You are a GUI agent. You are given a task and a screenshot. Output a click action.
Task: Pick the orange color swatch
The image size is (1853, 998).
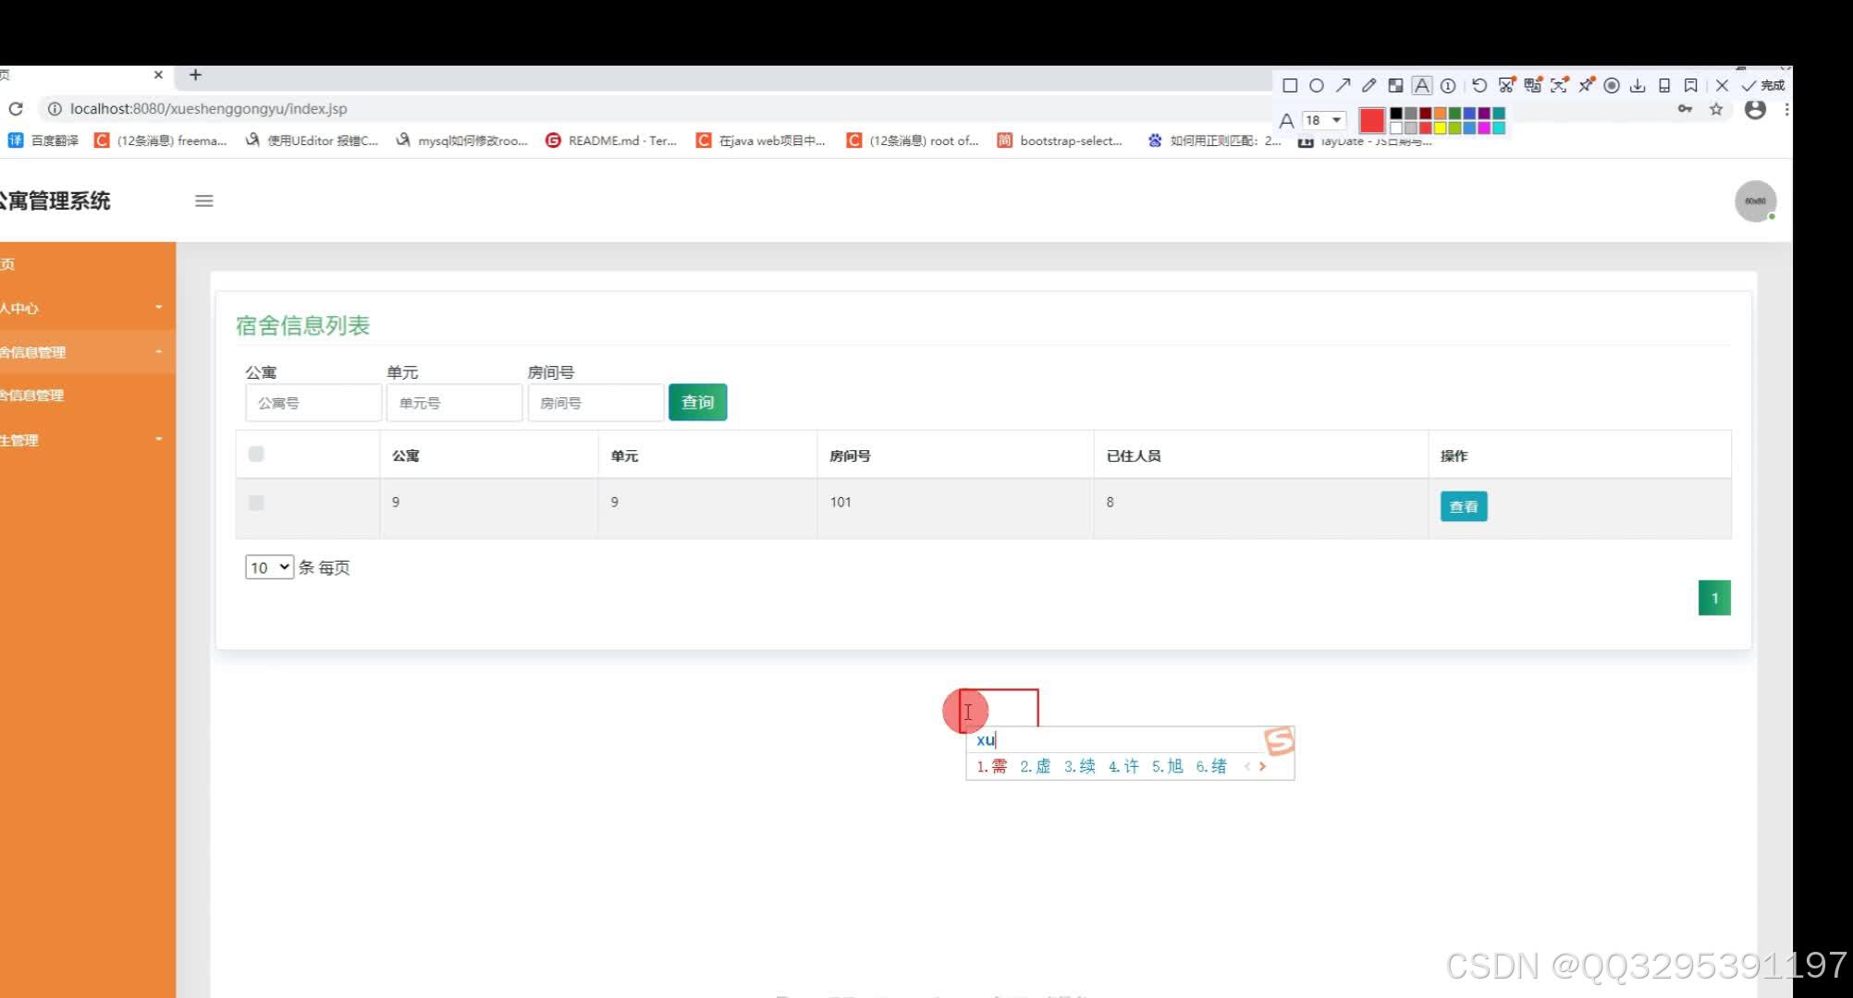(x=1440, y=114)
